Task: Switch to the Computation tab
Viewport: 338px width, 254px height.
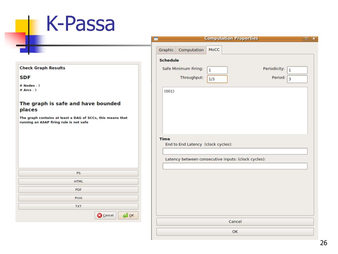Action: pyautogui.click(x=191, y=50)
